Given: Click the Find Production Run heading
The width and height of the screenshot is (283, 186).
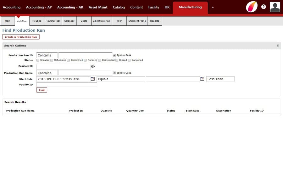Looking at the screenshot, I should click(x=24, y=30).
